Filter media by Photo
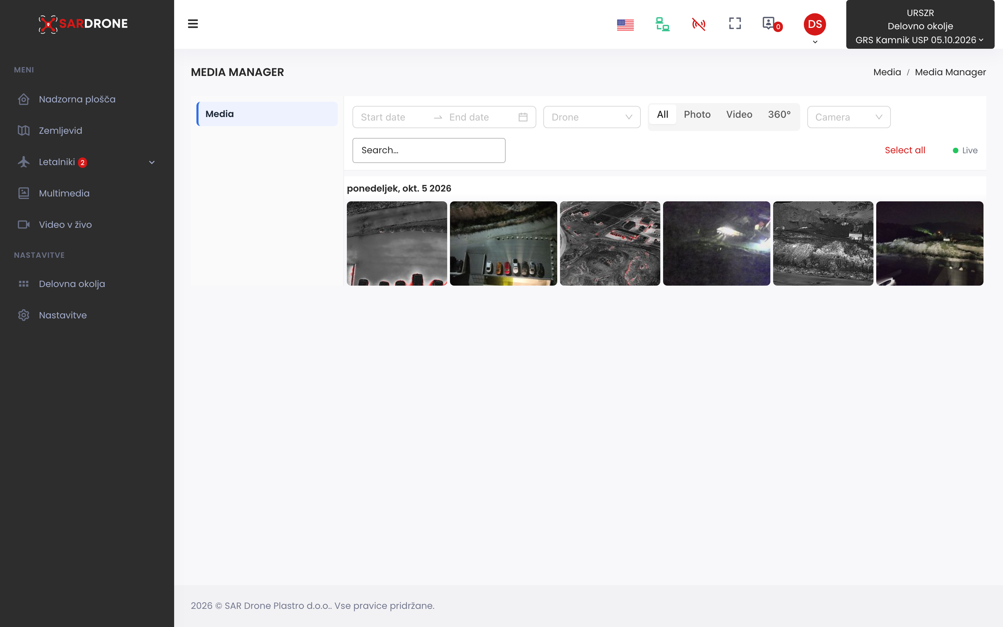This screenshot has height=627, width=1003. [x=697, y=115]
